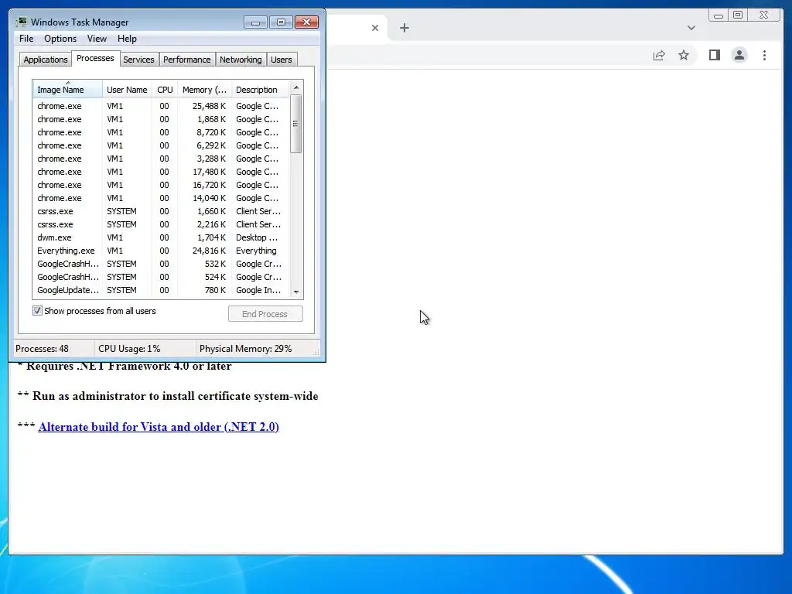792x594 pixels.
Task: Select chrome.exe row using 8,720 K
Action: click(x=162, y=132)
